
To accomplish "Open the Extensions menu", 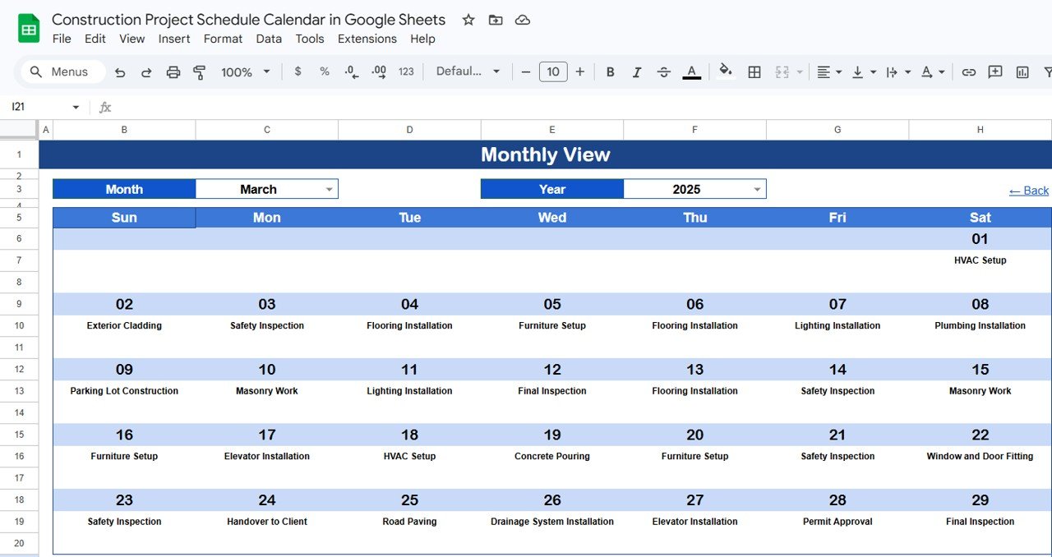I will click(367, 39).
